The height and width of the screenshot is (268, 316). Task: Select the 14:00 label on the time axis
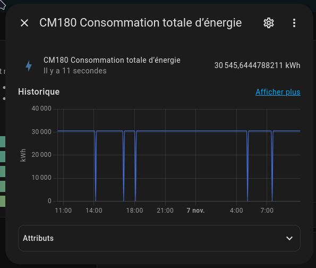click(94, 211)
